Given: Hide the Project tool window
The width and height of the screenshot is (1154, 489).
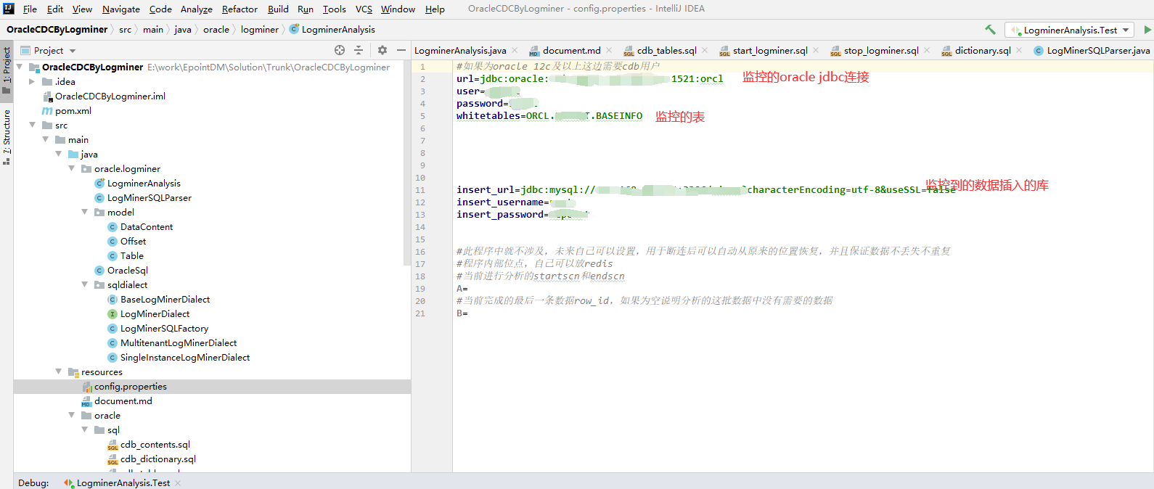Looking at the screenshot, I should point(401,50).
